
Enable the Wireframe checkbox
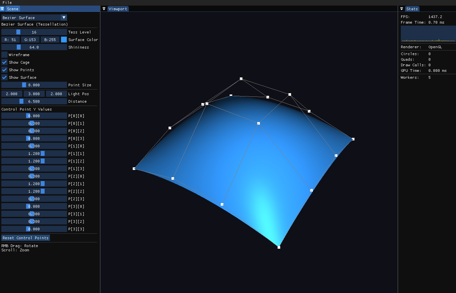(x=5, y=55)
